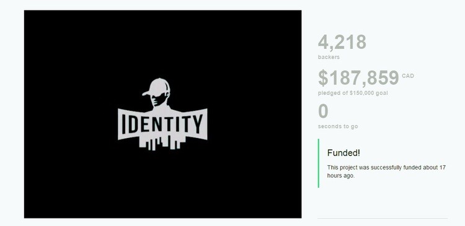Select the CAD currency label
The image size is (465, 226).
pyautogui.click(x=408, y=76)
